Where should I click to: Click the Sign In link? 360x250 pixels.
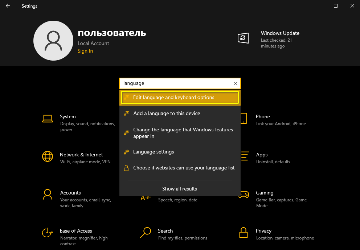click(85, 51)
